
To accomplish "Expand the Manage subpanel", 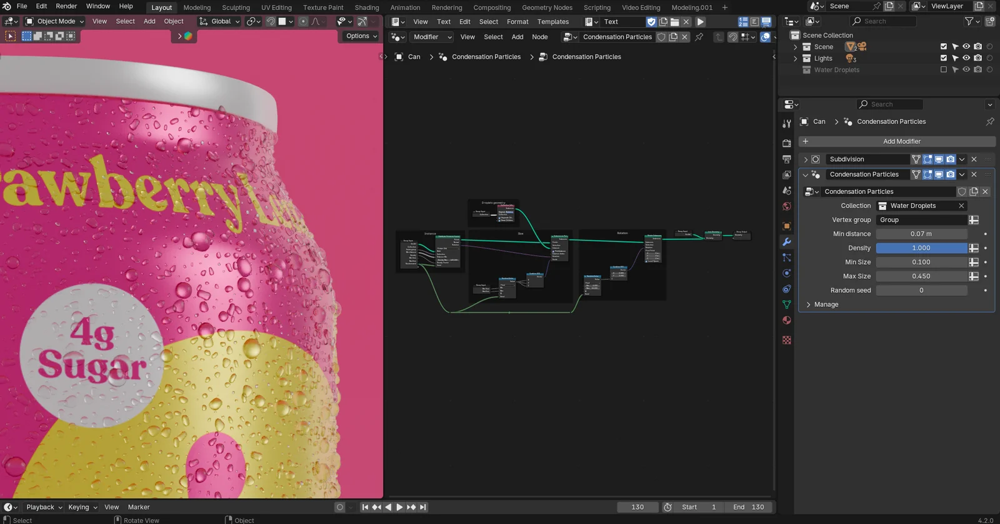I will click(826, 305).
